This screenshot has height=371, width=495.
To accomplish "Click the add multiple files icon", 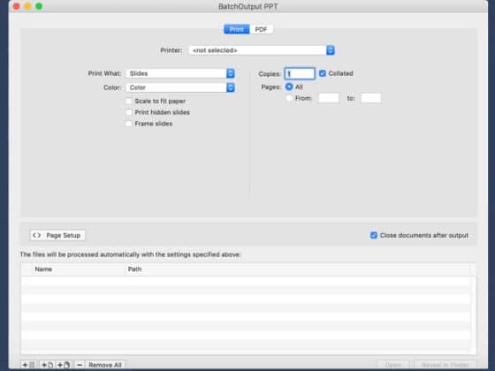I will coord(64,365).
